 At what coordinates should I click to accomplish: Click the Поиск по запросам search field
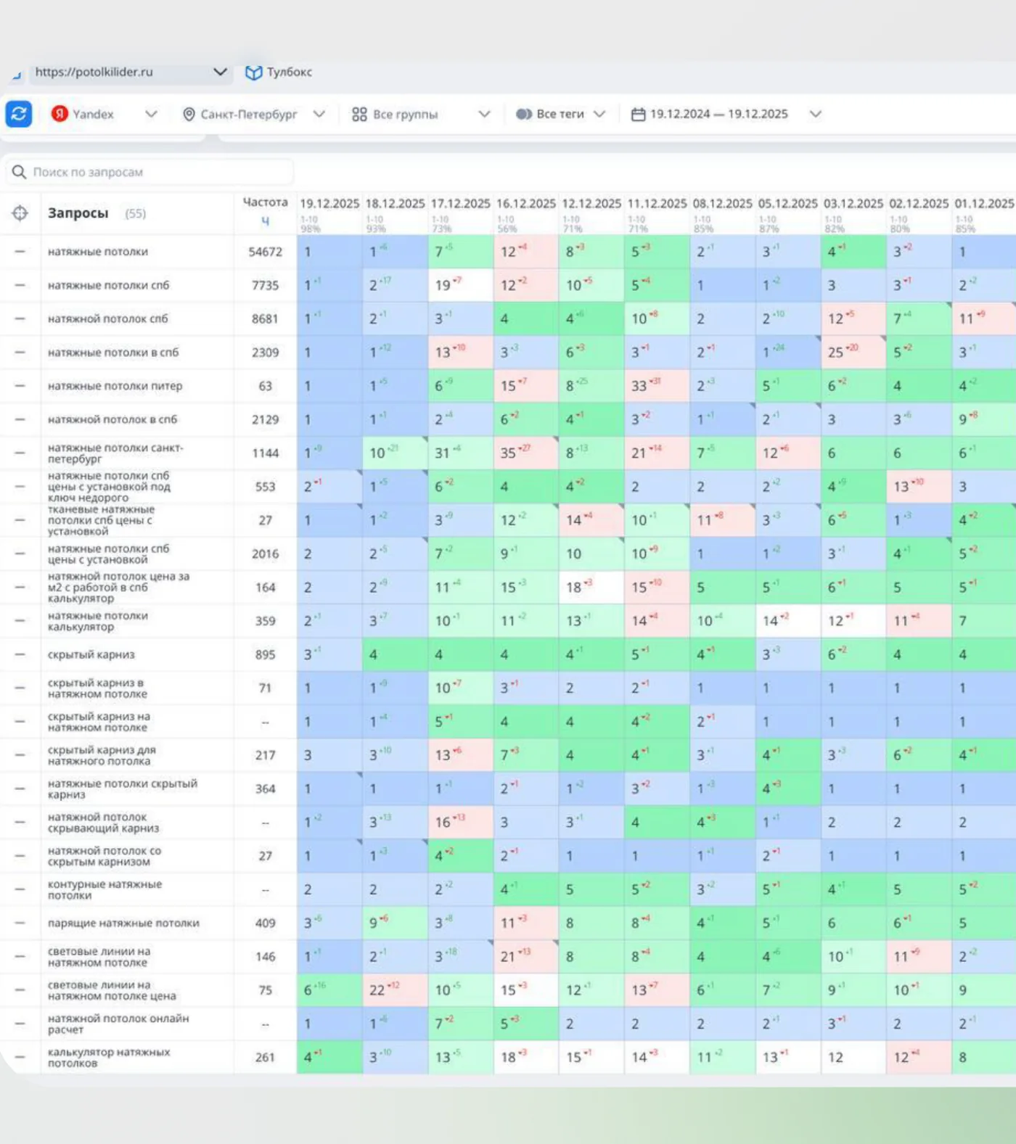click(x=149, y=172)
